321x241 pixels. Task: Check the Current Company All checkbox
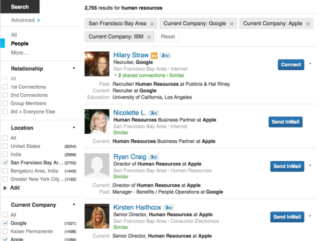coord(5,215)
